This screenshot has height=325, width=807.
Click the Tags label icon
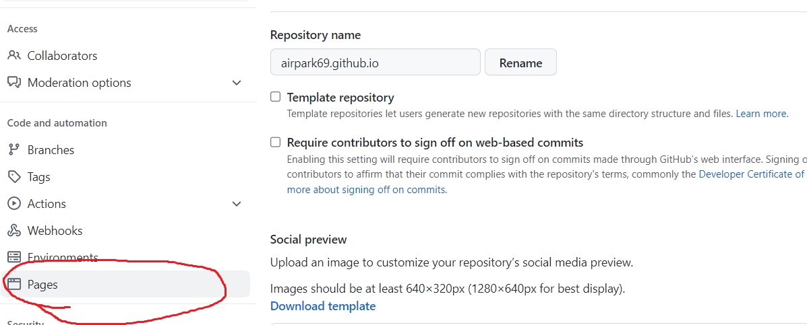(14, 177)
